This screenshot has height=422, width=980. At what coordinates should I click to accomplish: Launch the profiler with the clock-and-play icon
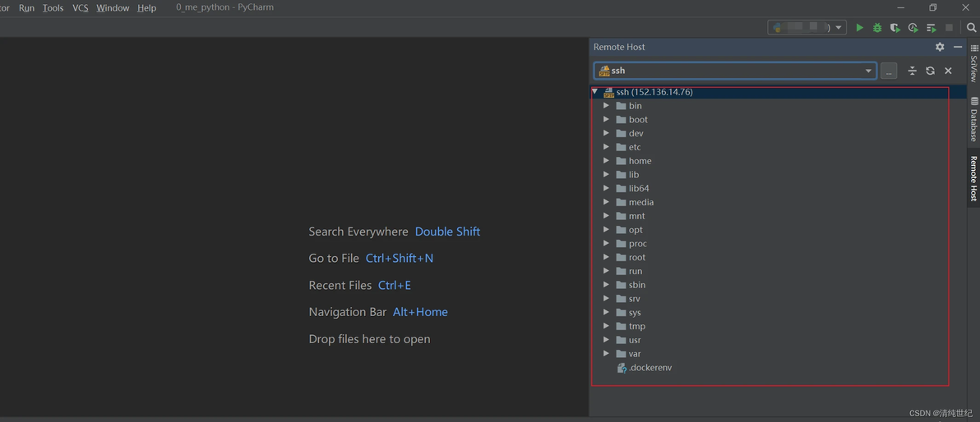pos(913,27)
